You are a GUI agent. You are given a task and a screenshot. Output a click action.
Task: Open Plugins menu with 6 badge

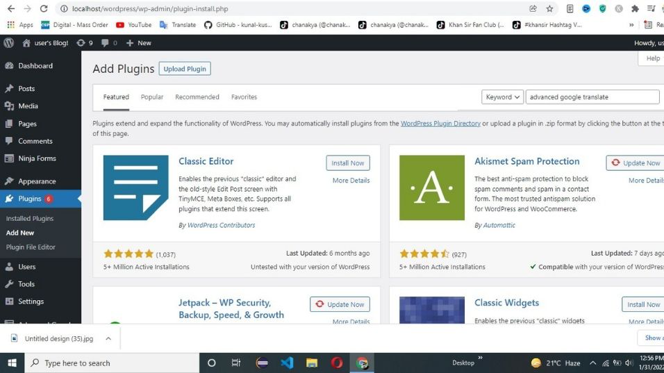pyautogui.click(x=40, y=199)
